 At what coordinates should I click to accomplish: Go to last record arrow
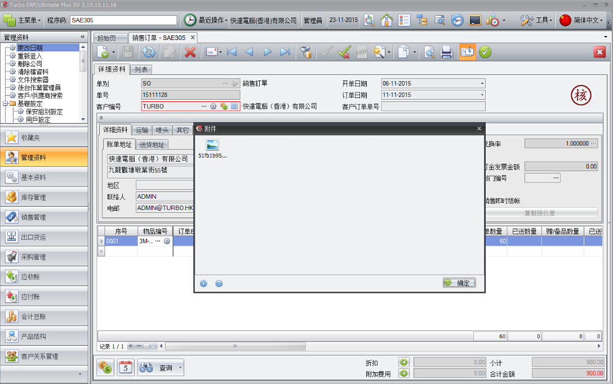tap(285, 52)
